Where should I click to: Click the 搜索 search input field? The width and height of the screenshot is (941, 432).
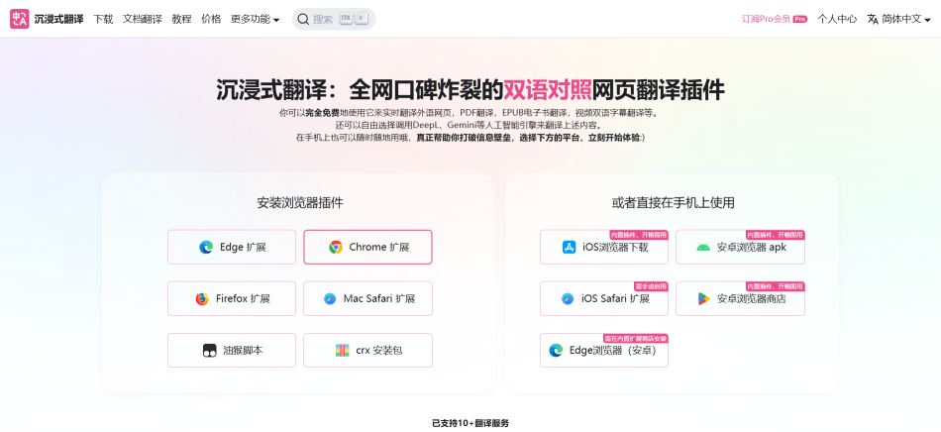(x=334, y=19)
